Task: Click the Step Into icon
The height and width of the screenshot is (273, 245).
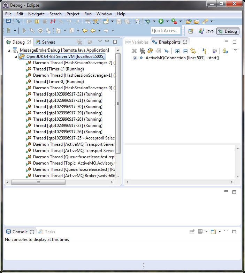Action: click(61, 21)
